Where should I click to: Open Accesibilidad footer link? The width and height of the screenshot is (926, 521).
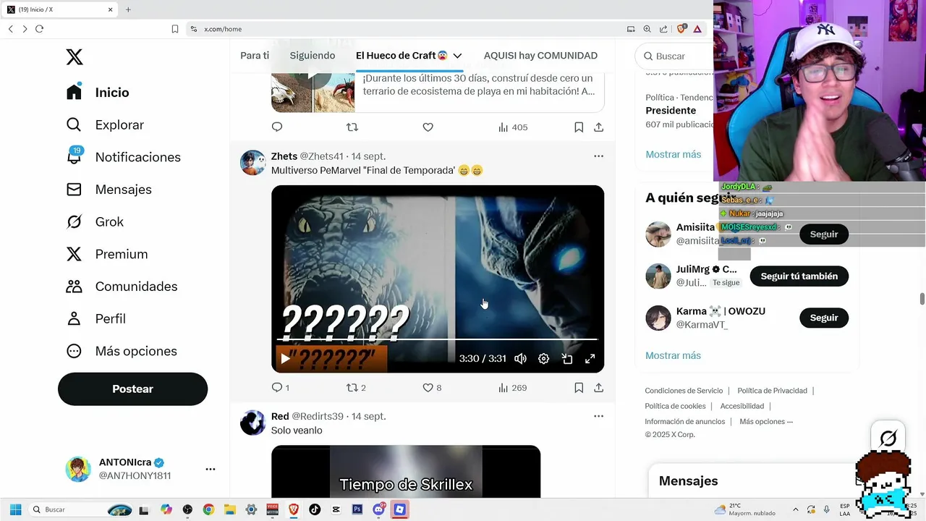742,406
